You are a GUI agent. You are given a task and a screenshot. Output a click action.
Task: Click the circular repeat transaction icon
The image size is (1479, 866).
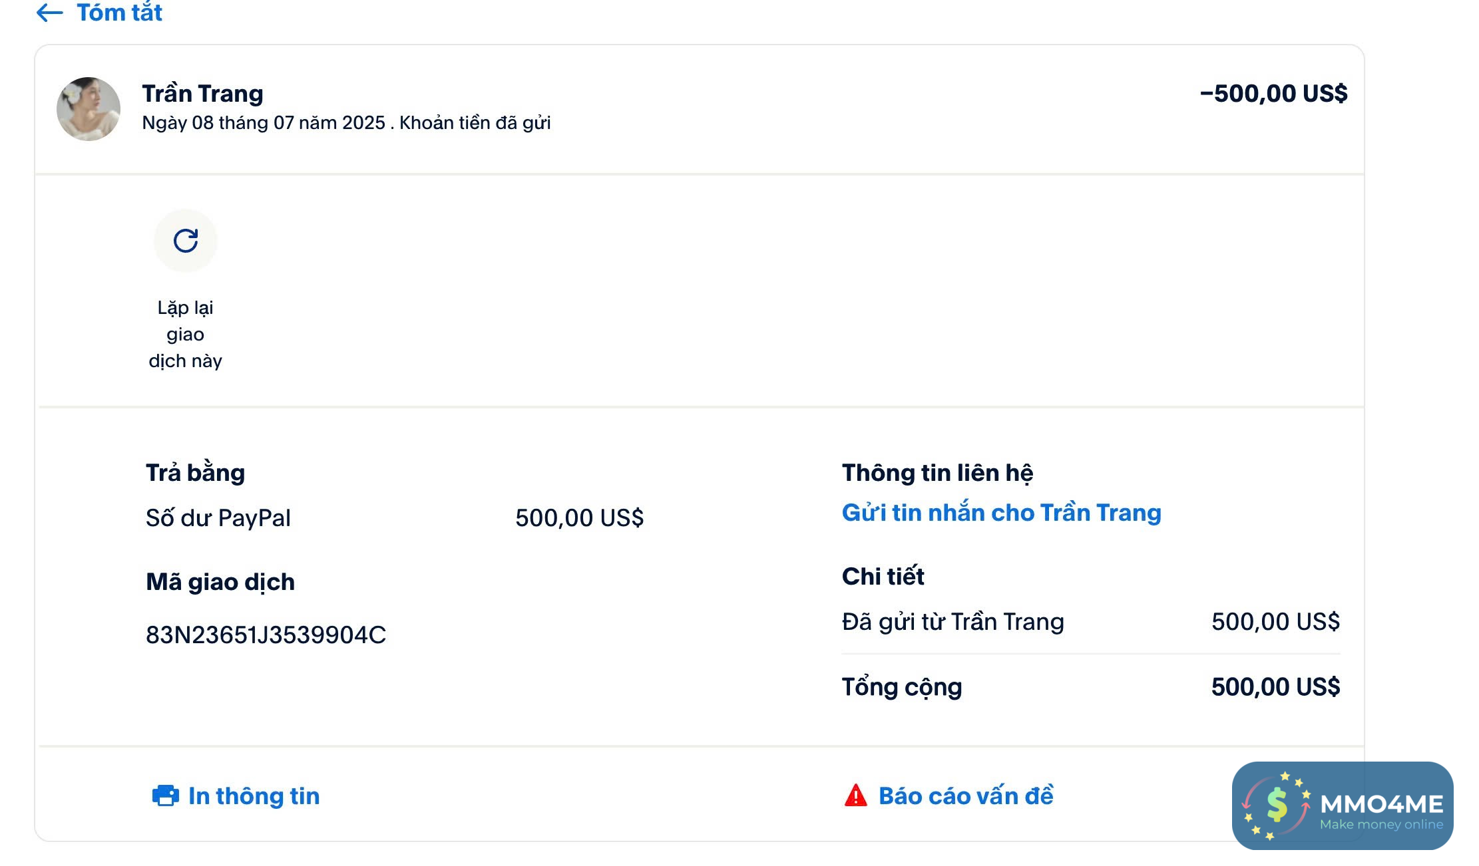[x=186, y=241]
